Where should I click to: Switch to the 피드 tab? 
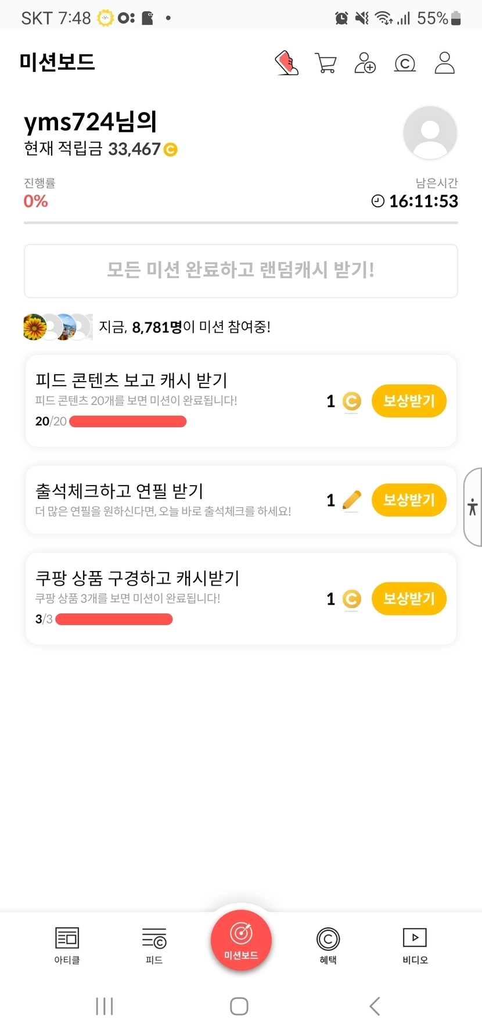click(154, 945)
